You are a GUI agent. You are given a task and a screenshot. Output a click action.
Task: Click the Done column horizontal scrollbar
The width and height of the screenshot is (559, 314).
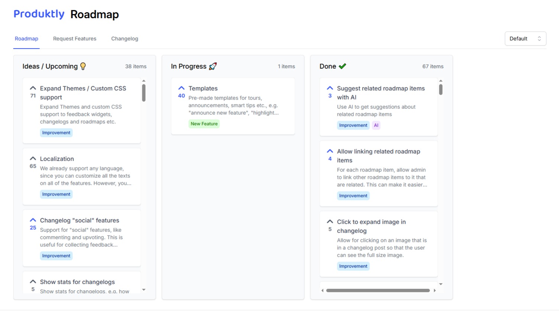(378, 291)
